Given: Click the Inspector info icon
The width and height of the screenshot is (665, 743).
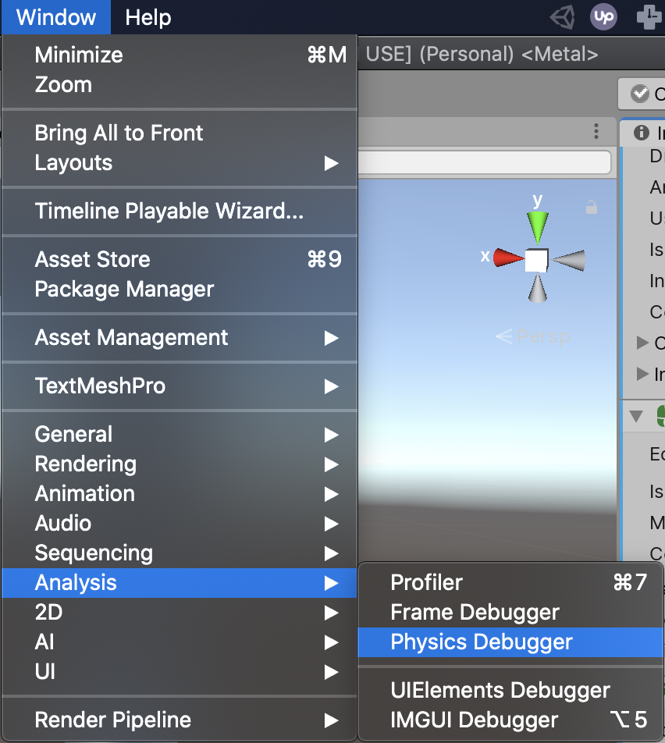Looking at the screenshot, I should 642,133.
